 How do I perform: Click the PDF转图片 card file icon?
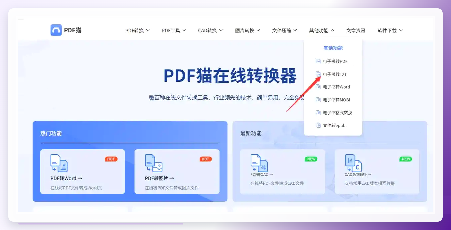[154, 163]
